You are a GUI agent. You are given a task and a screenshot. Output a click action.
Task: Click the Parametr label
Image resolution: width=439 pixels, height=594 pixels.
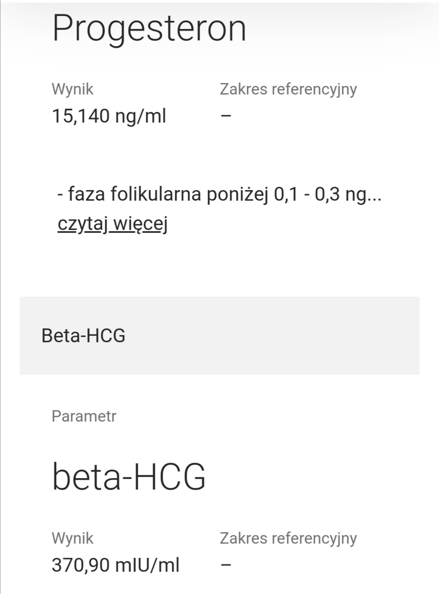(84, 416)
